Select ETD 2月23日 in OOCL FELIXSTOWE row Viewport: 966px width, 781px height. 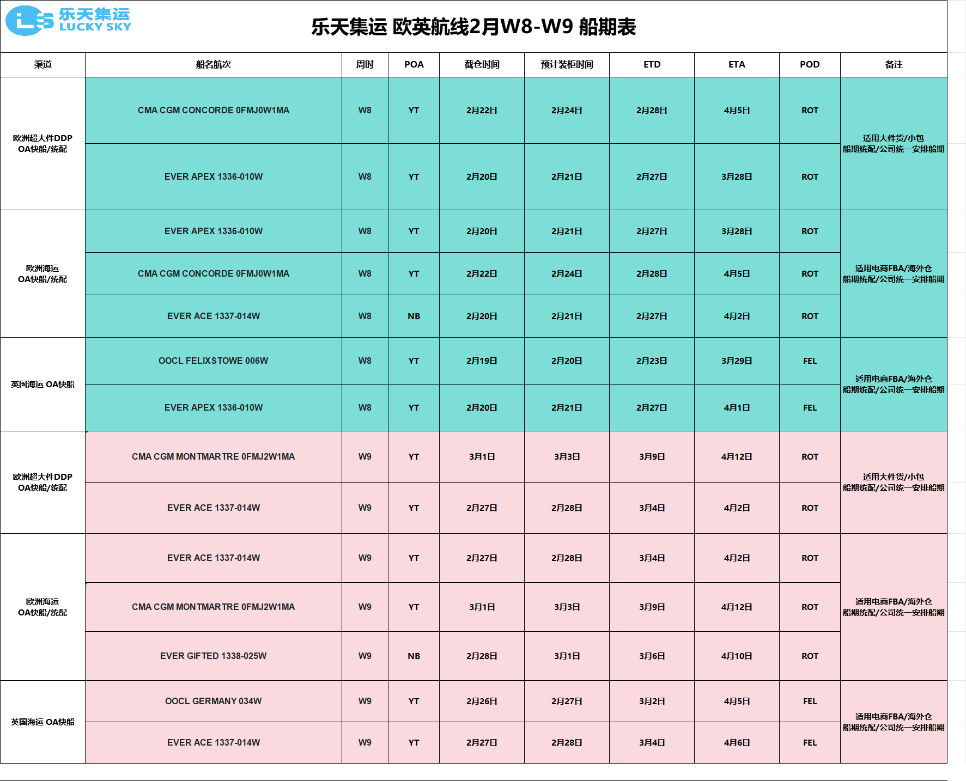[652, 361]
